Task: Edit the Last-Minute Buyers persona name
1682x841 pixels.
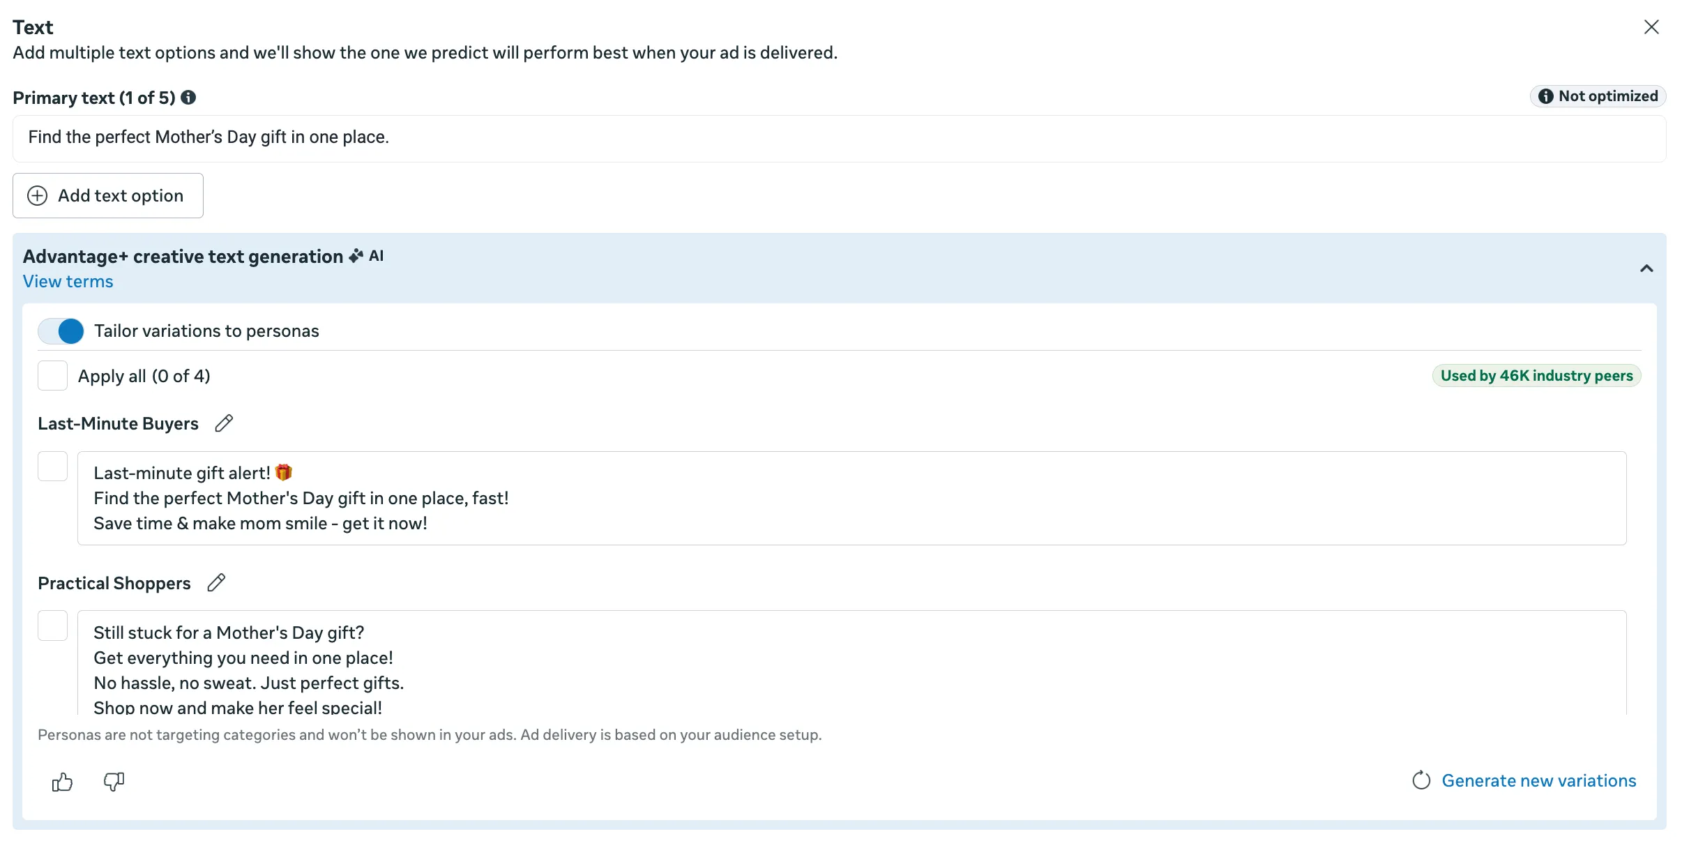Action: (x=224, y=423)
